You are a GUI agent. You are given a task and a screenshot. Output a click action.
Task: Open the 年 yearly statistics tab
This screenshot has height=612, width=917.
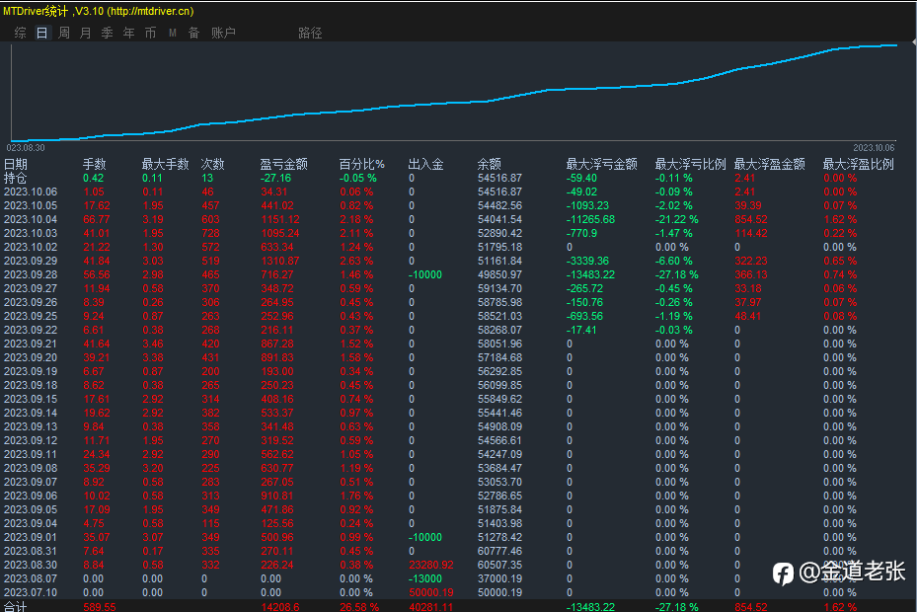pyautogui.click(x=128, y=33)
